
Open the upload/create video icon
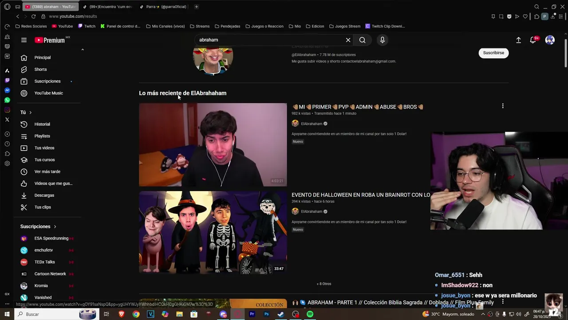tap(518, 40)
